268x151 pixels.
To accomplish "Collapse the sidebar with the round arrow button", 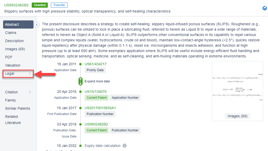I will coord(37,25).
